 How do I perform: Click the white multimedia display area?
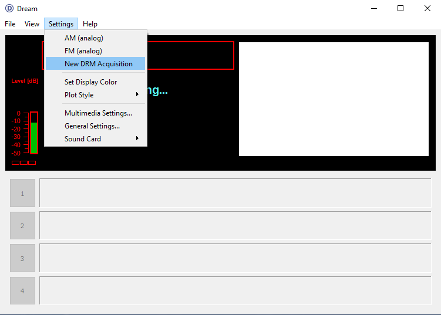[x=334, y=99]
